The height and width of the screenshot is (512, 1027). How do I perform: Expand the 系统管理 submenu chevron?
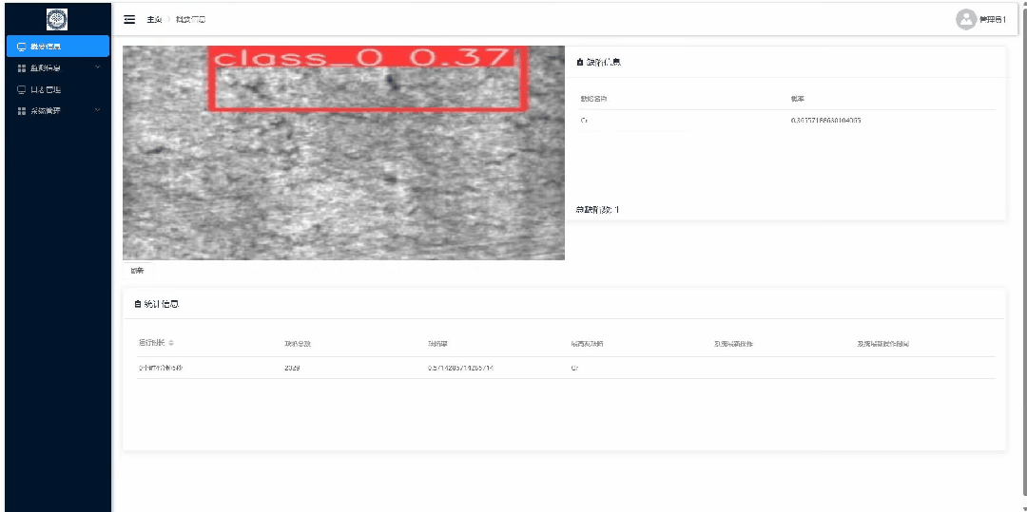(x=98, y=110)
